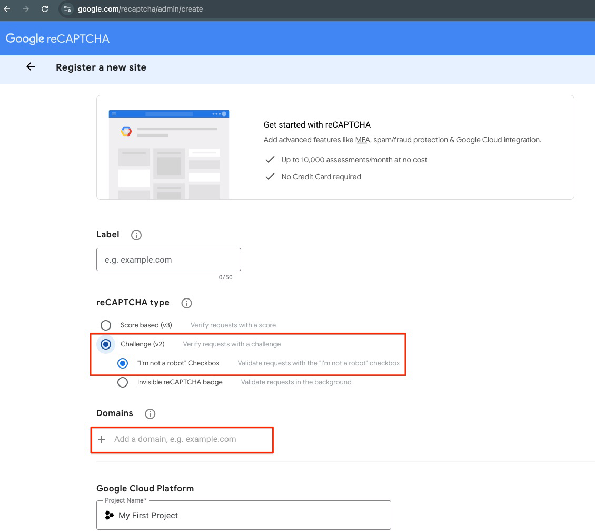Viewport: 595px width, 531px height.
Task: Focus the Label text field
Action: [x=169, y=259]
